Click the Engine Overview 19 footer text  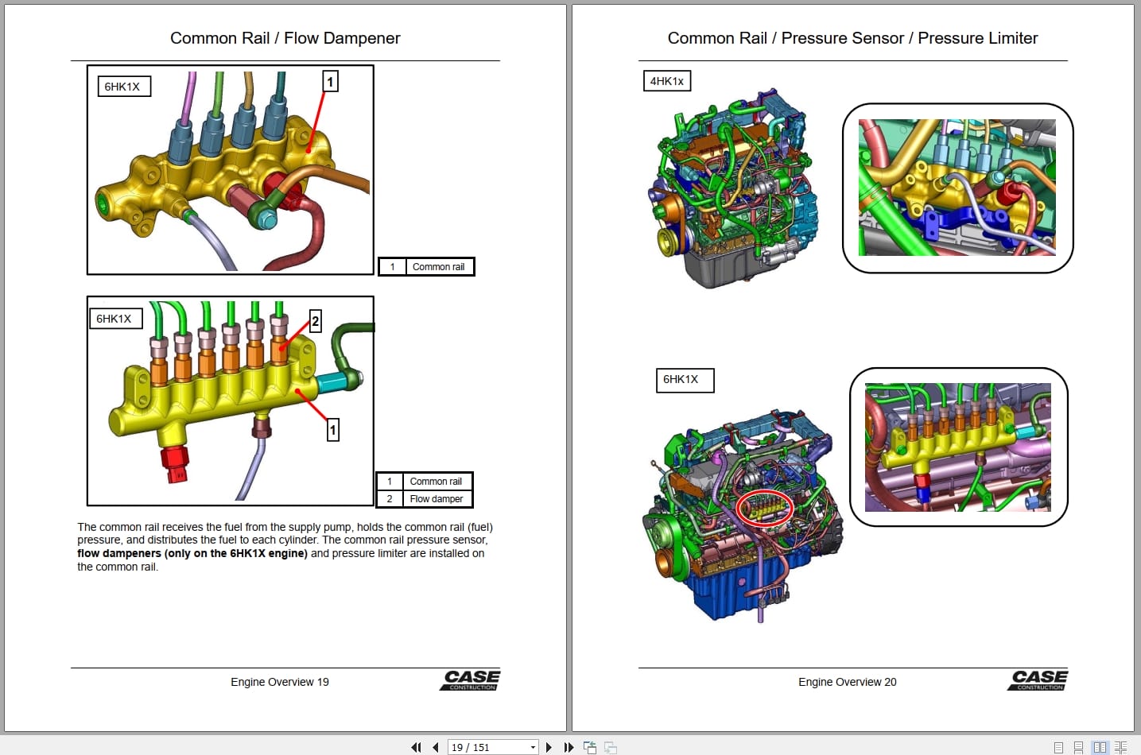point(280,681)
